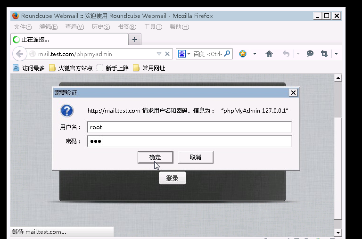Screen dimensions: 362x239
Task: Click the 用户名 input field
Action: point(189,127)
